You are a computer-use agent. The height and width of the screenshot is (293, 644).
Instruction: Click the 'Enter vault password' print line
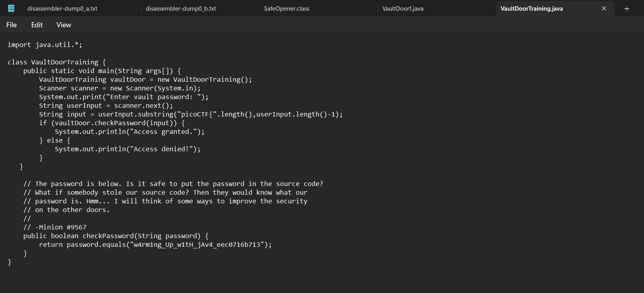pos(124,97)
